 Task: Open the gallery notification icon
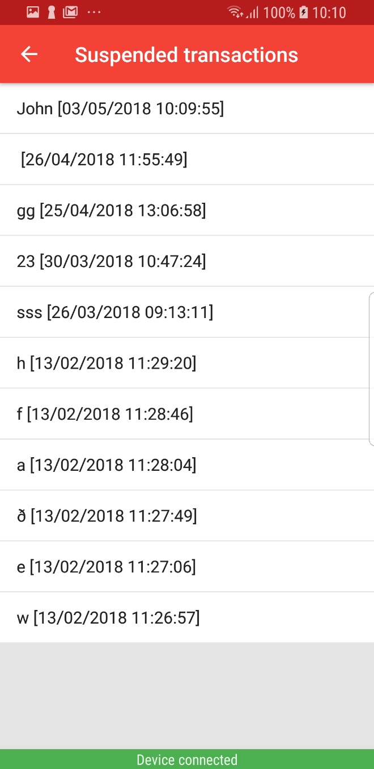pos(33,12)
